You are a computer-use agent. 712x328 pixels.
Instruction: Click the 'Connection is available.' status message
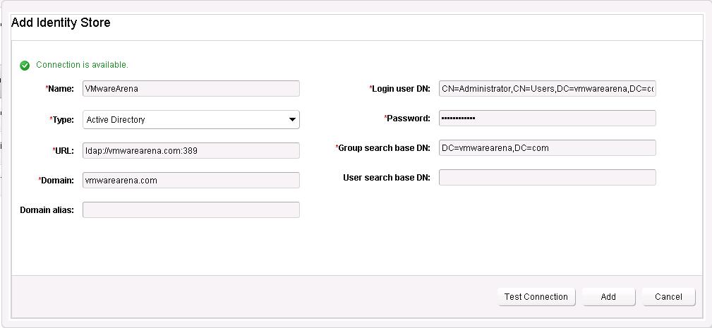pyautogui.click(x=82, y=65)
